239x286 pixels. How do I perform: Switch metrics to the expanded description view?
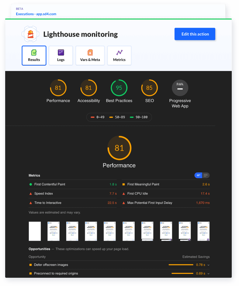(206, 175)
